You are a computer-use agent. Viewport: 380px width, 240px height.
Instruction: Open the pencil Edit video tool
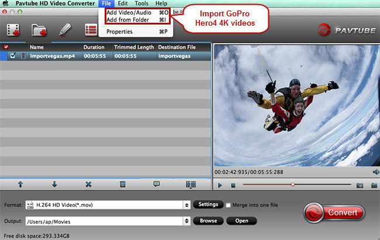click(65, 30)
